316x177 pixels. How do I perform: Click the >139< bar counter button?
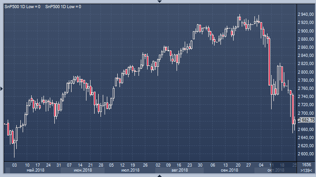[306, 171]
